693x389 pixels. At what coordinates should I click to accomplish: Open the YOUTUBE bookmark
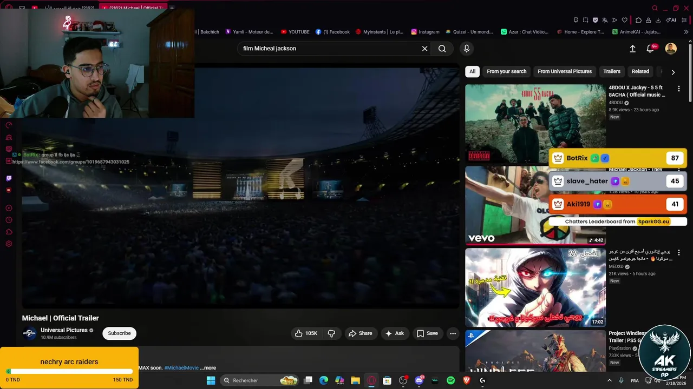click(x=295, y=32)
